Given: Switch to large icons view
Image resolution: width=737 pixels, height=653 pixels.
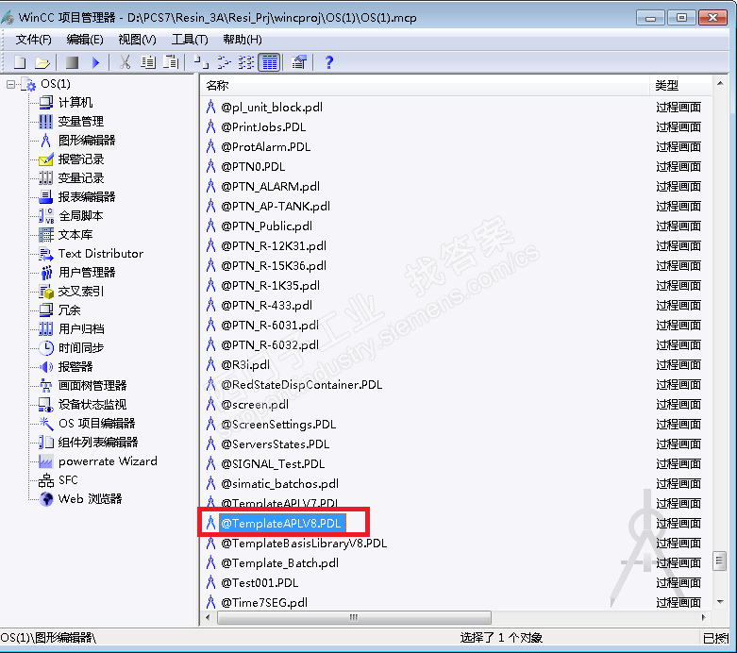Looking at the screenshot, I should point(201,62).
